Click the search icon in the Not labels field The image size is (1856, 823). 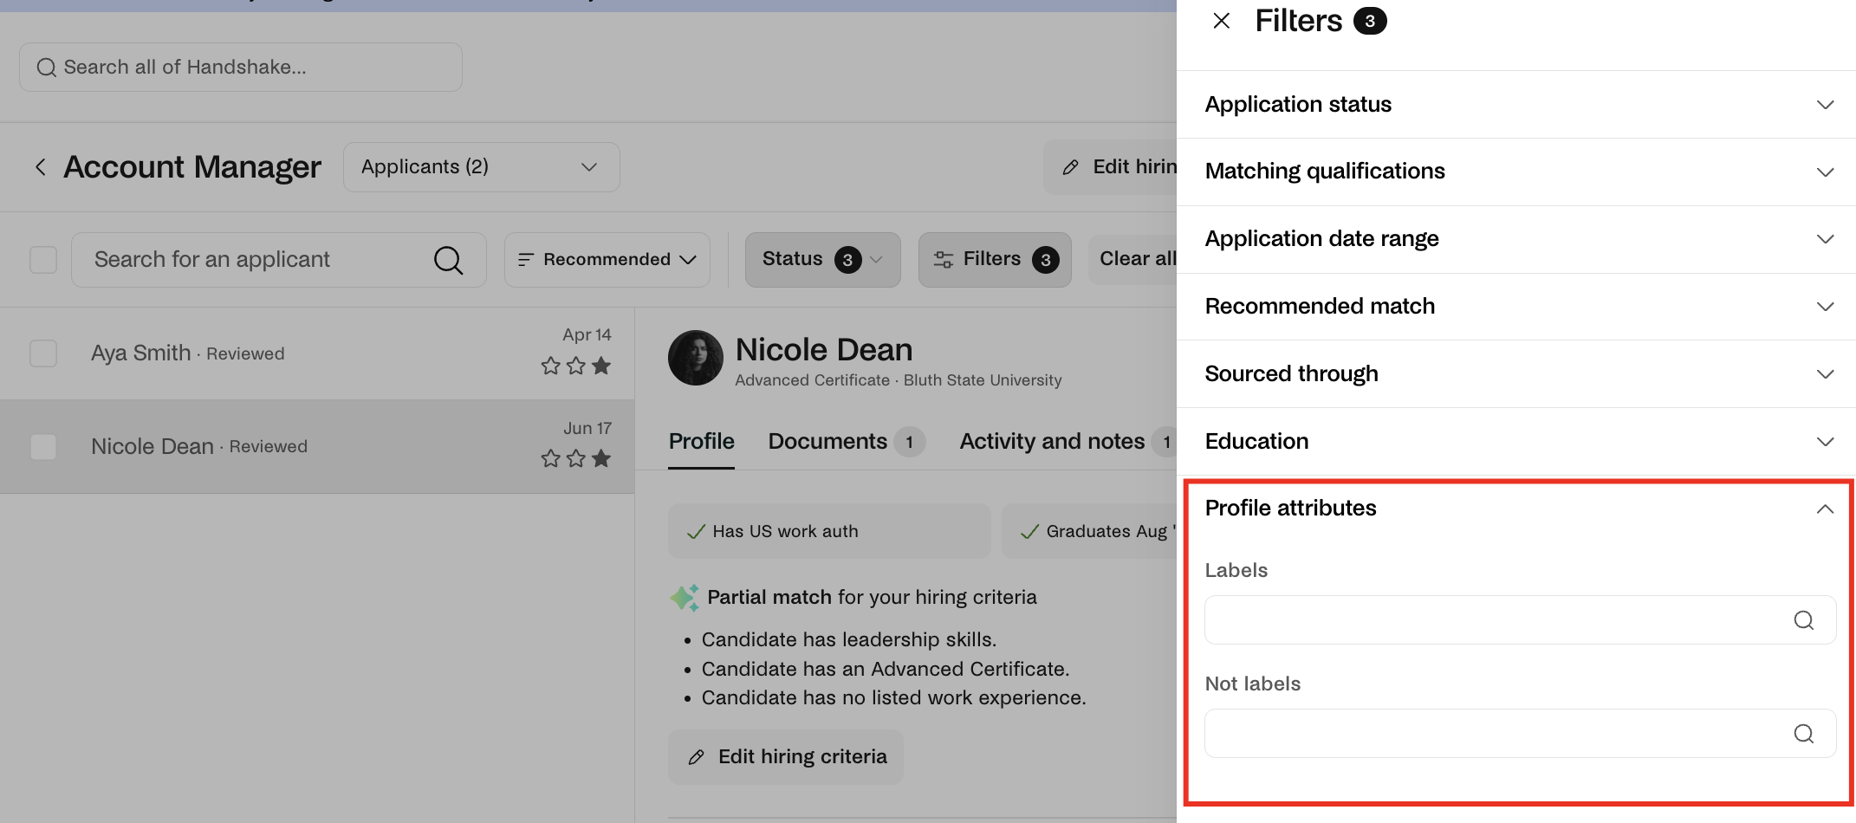pyautogui.click(x=1804, y=734)
